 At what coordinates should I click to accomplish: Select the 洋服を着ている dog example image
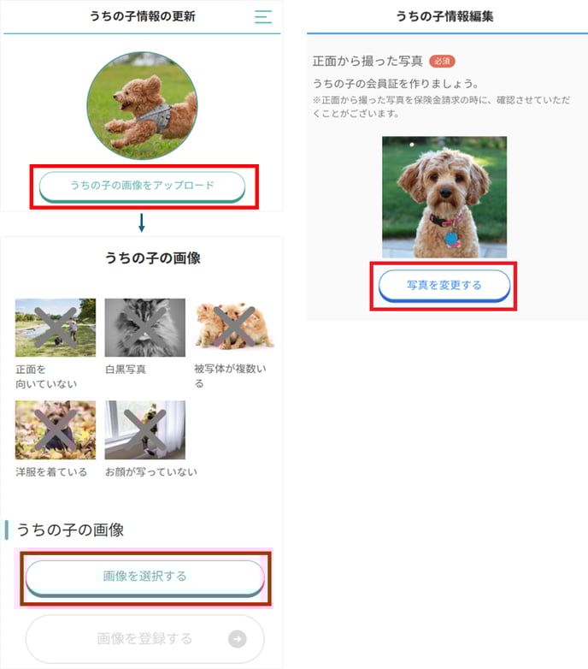[56, 429]
